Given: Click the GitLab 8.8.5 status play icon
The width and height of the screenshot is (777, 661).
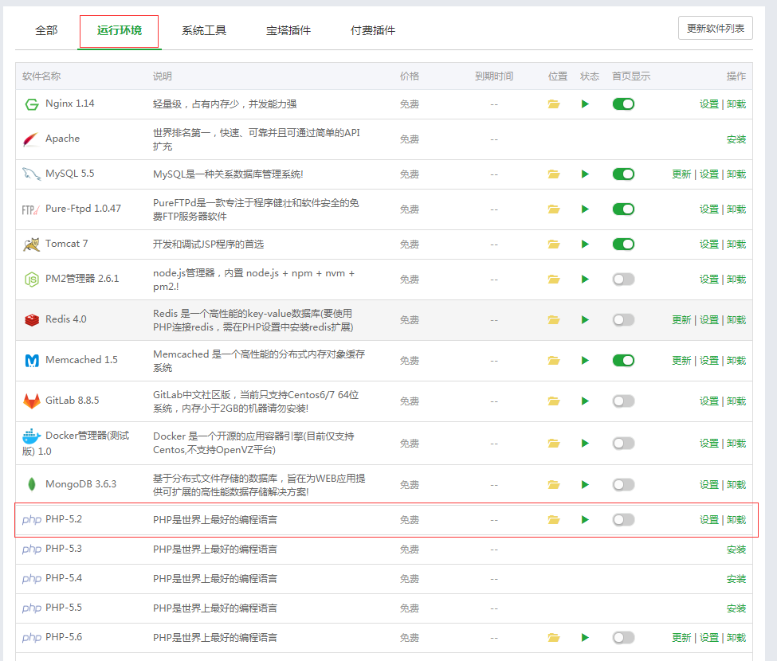Looking at the screenshot, I should click(x=585, y=401).
